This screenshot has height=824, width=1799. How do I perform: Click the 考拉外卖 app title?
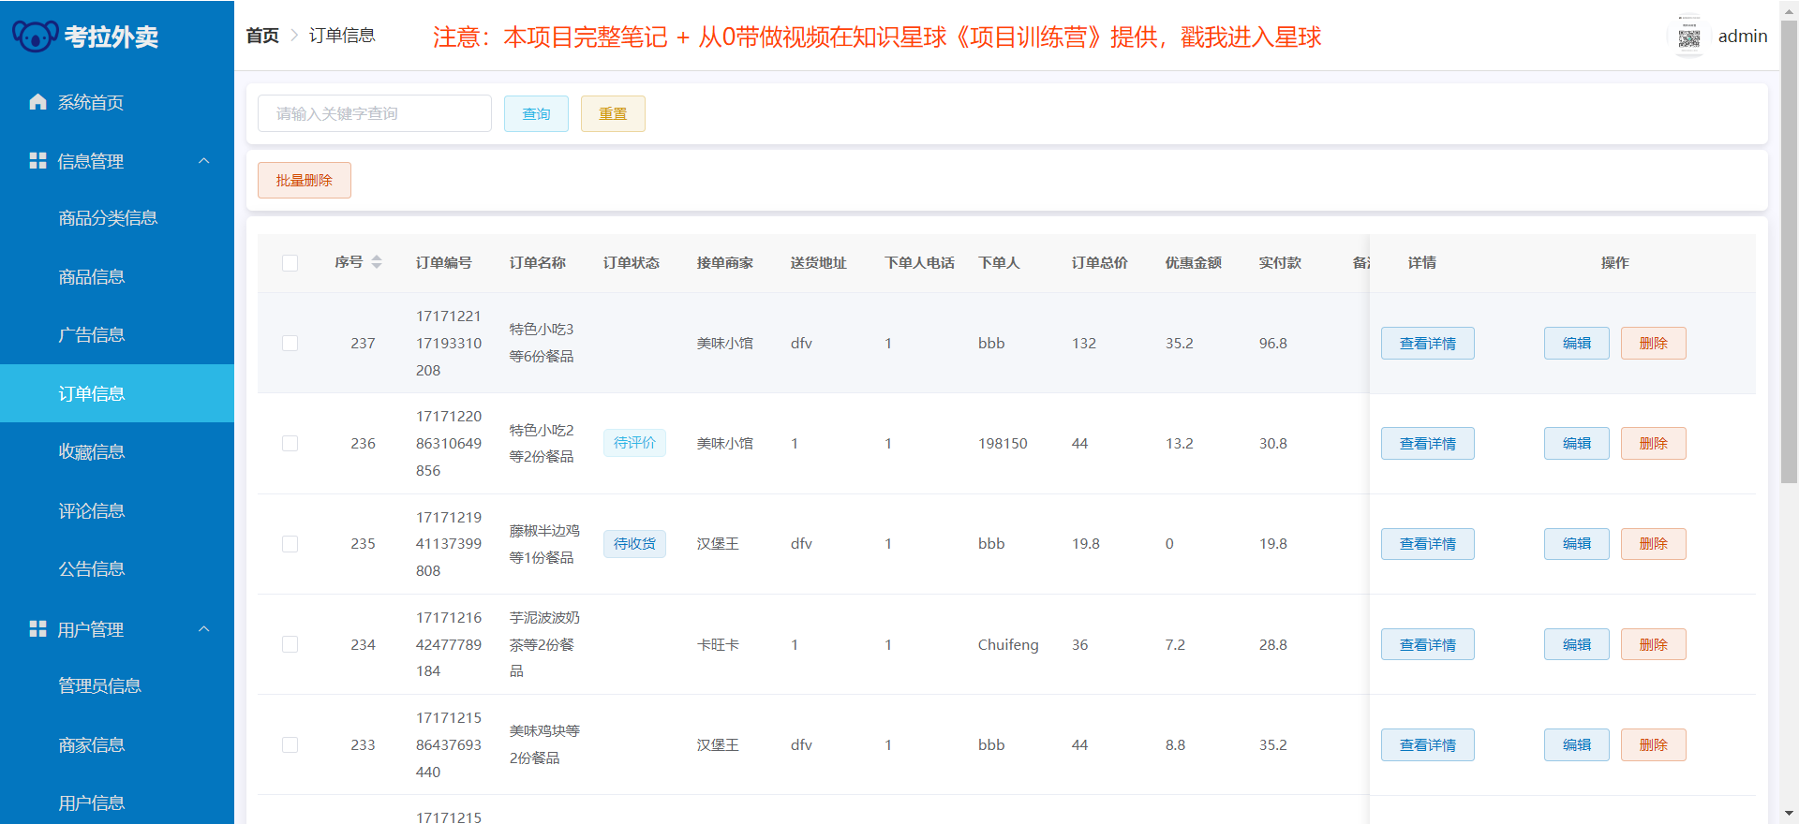pyautogui.click(x=112, y=37)
